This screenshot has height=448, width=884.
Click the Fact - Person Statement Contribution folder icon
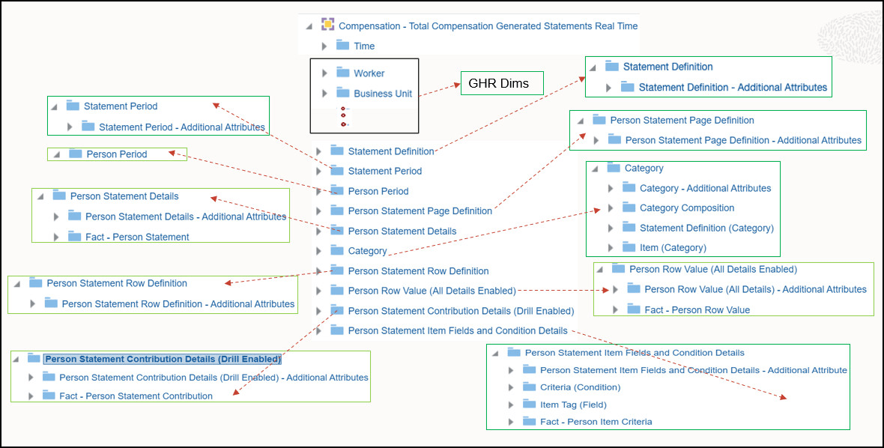(x=49, y=395)
